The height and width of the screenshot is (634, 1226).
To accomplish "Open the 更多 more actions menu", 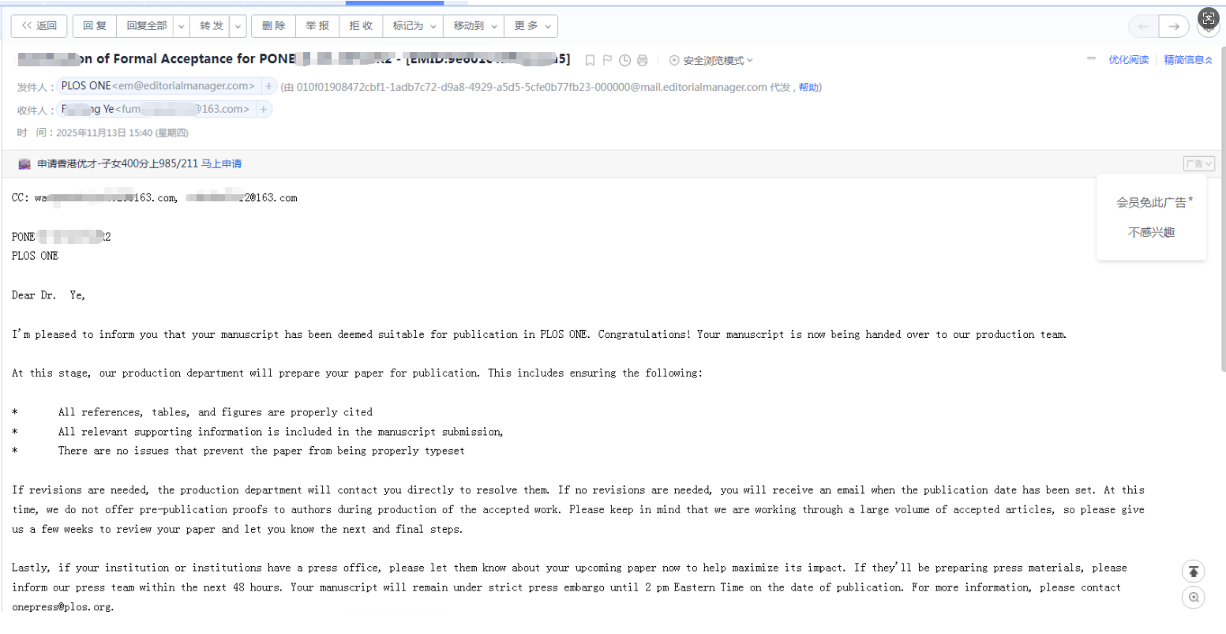I will point(531,26).
